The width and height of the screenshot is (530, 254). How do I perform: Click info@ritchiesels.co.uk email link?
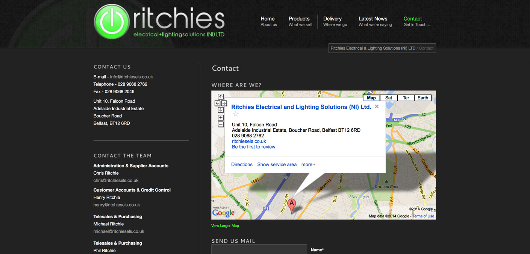pos(132,77)
